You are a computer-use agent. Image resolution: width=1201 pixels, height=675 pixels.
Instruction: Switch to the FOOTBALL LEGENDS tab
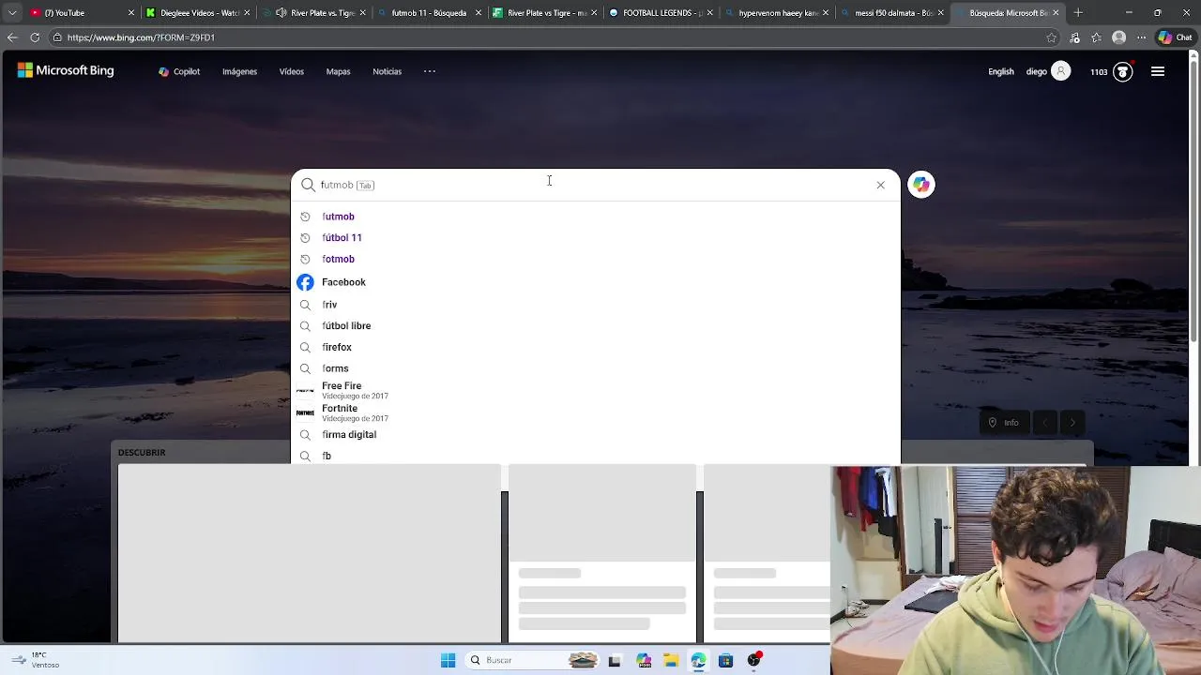pos(661,13)
